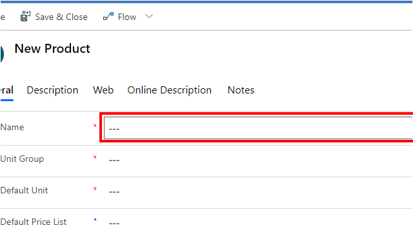Switch to the Description tab
Viewport: 413px width, 232px height.
[x=52, y=90]
